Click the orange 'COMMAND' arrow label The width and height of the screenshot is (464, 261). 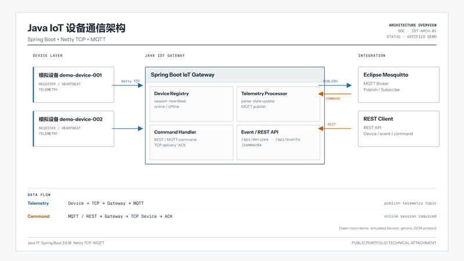[333, 99]
